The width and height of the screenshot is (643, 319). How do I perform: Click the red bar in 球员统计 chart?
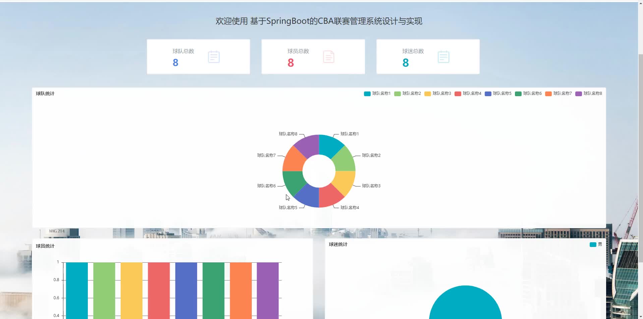pos(159,291)
